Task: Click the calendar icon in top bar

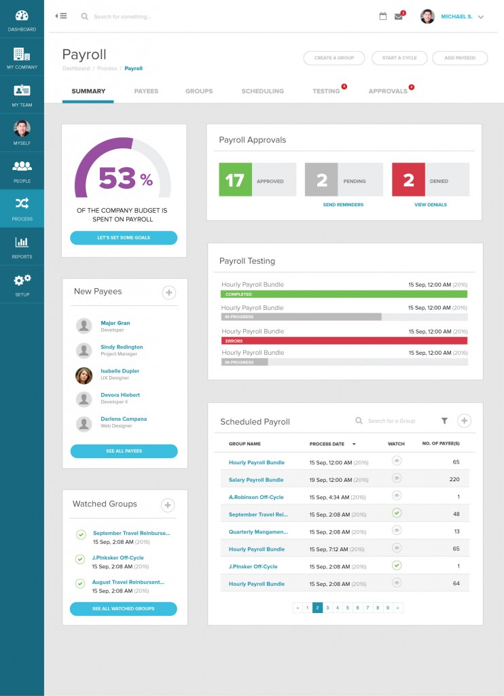Action: pyautogui.click(x=382, y=16)
